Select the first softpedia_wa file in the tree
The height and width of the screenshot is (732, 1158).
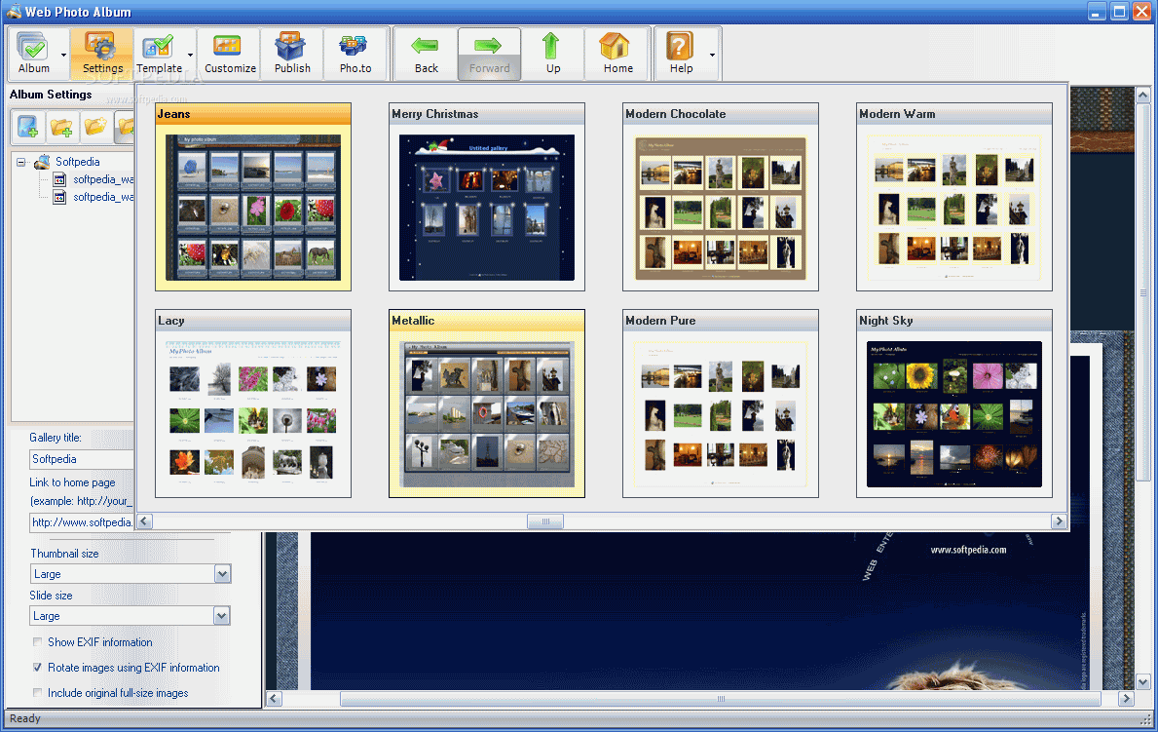(x=103, y=179)
